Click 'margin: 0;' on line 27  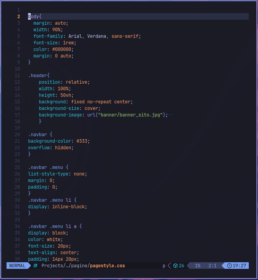click(x=41, y=180)
